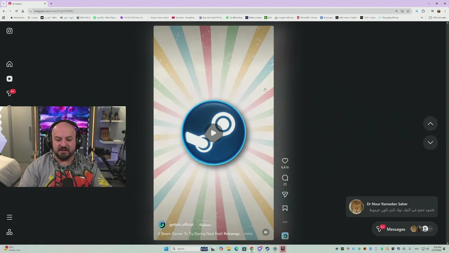Viewport: 449px width, 253px height.
Task: Go to previous reel with up arrow
Action: tap(430, 124)
